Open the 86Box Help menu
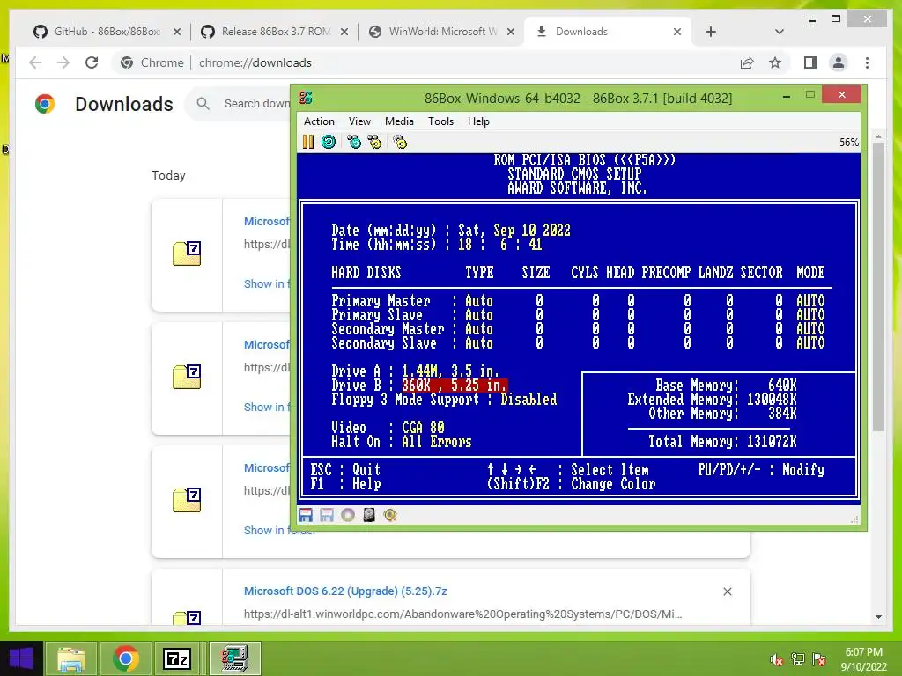 (x=478, y=121)
